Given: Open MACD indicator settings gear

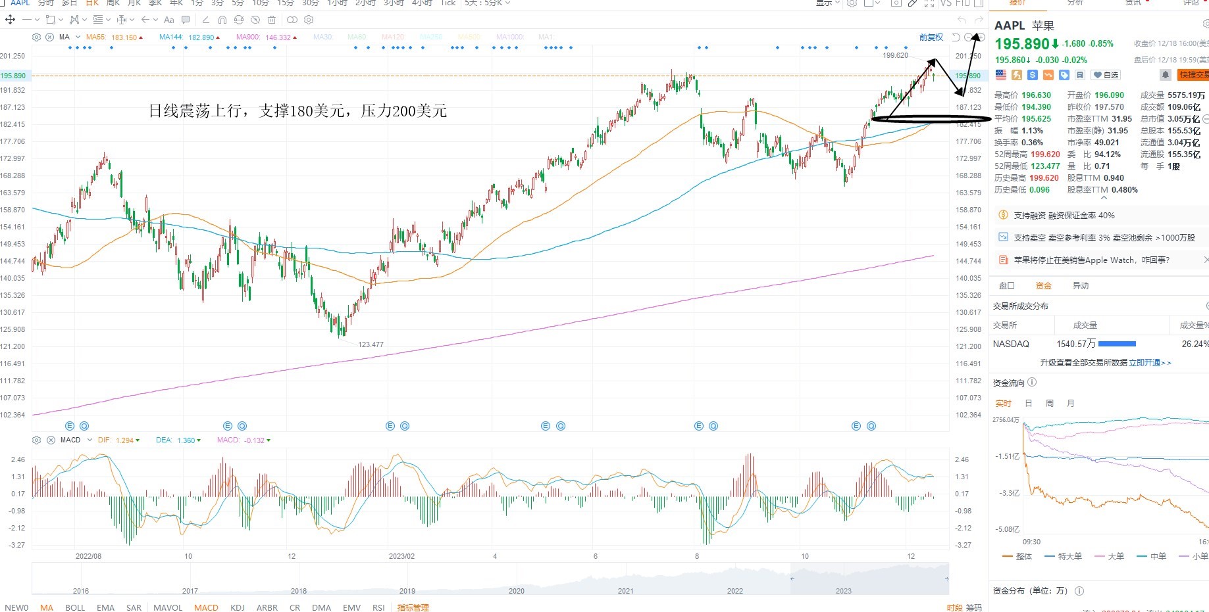Looking at the screenshot, I should coord(37,440).
